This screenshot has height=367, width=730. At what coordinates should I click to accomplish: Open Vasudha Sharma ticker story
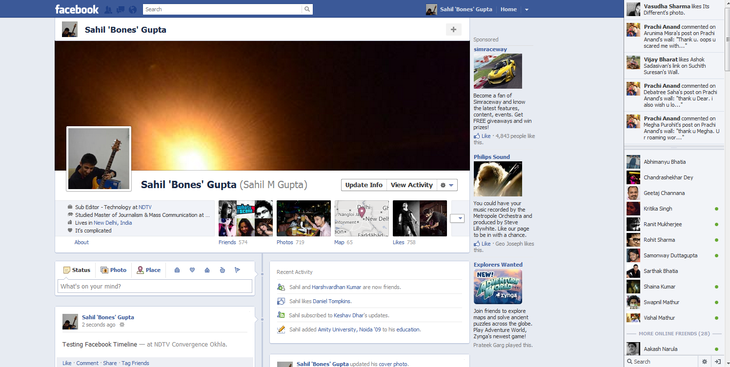(673, 10)
